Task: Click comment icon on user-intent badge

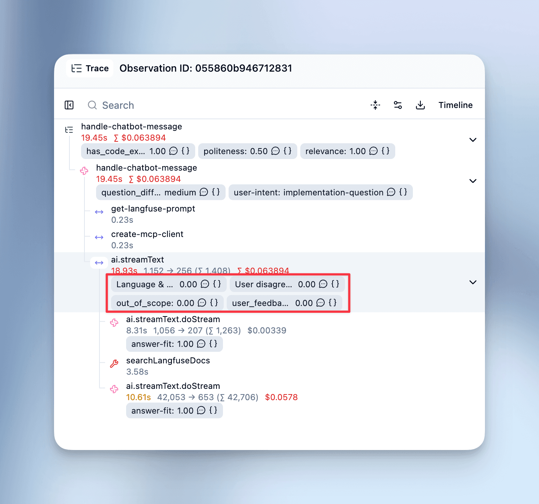Action: coord(391,192)
